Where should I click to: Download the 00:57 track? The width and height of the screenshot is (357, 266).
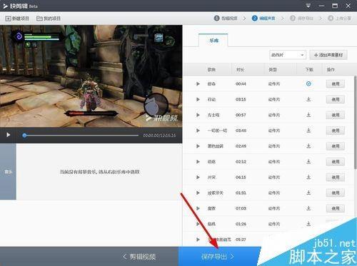pos(308,115)
